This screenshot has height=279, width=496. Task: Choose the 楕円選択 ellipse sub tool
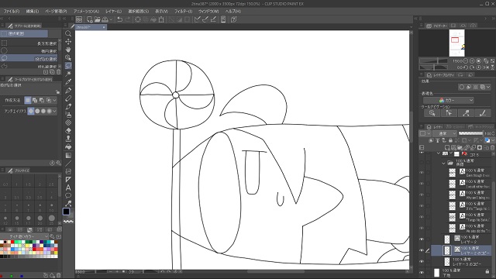click(x=29, y=51)
